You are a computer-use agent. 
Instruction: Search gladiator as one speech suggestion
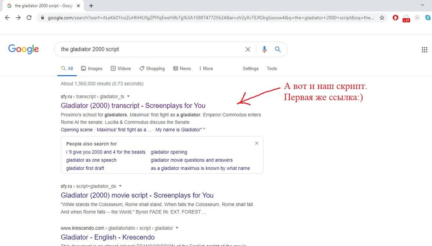(x=91, y=160)
